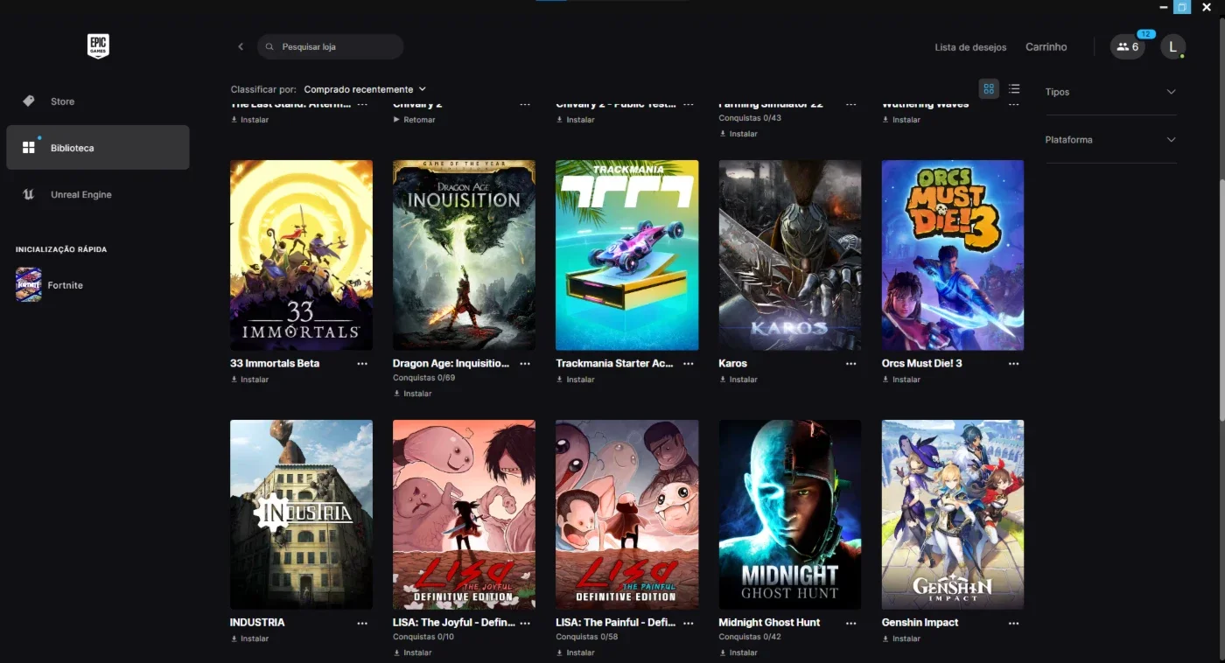Install 33 Immortals Beta
The width and height of the screenshot is (1225, 663).
click(x=249, y=380)
